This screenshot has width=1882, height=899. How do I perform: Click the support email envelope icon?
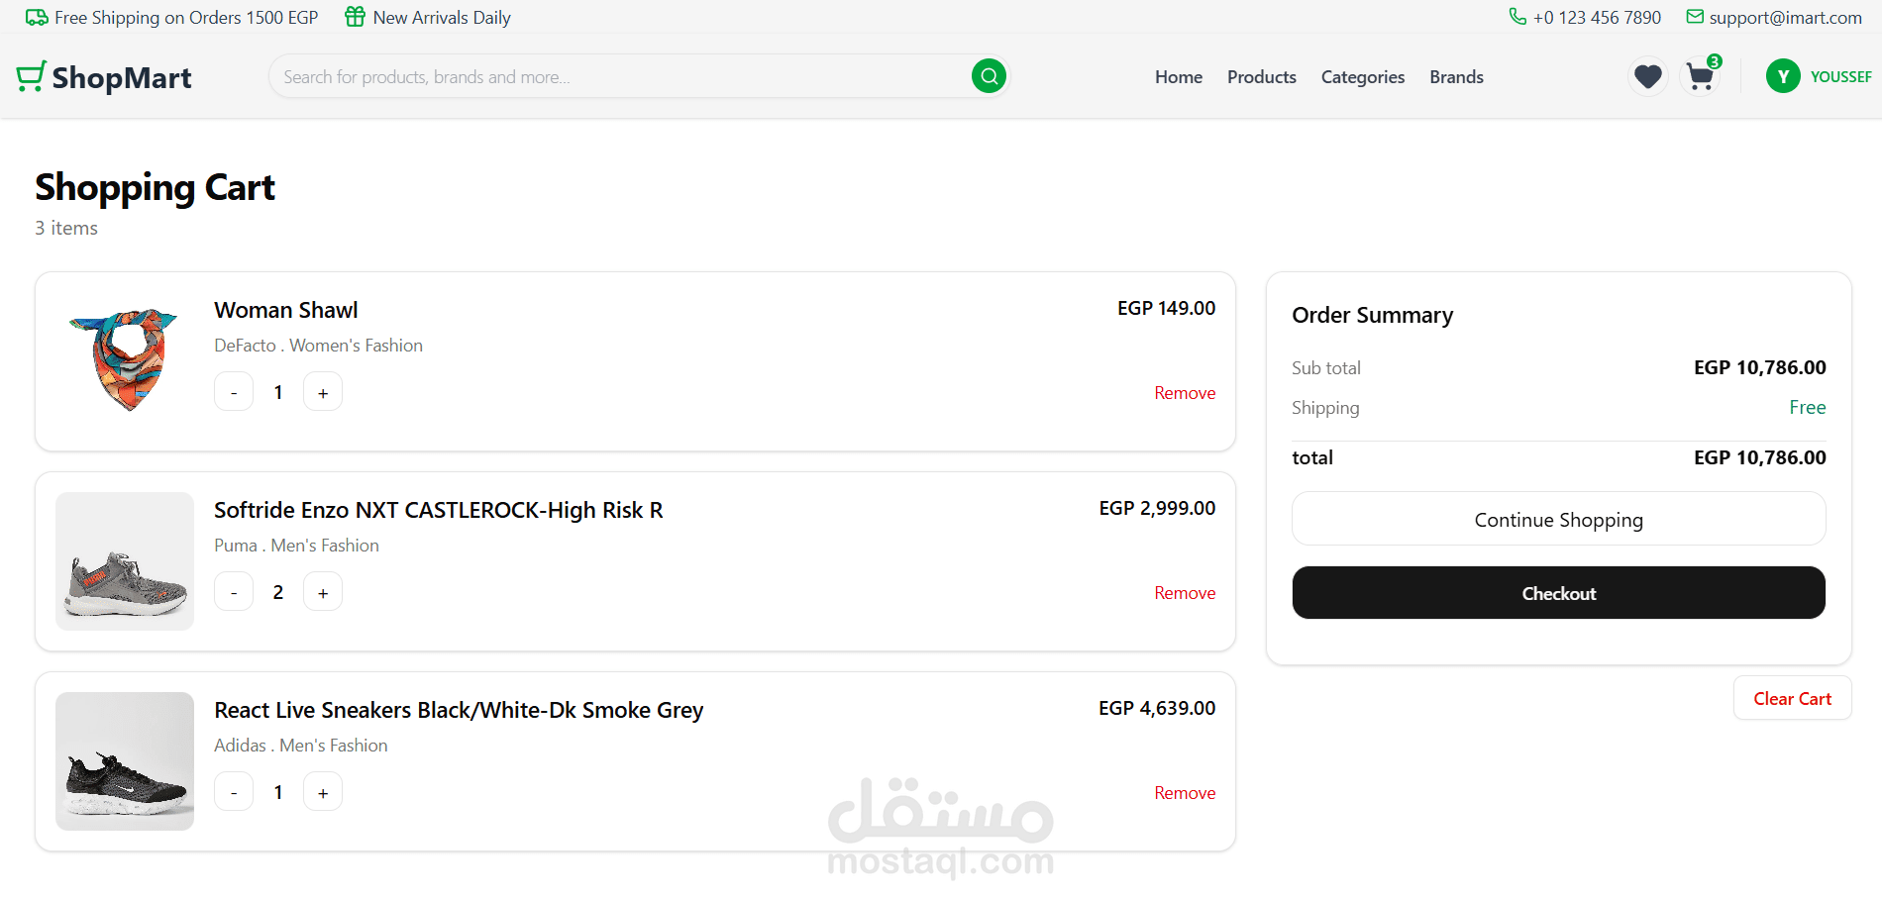(1695, 17)
